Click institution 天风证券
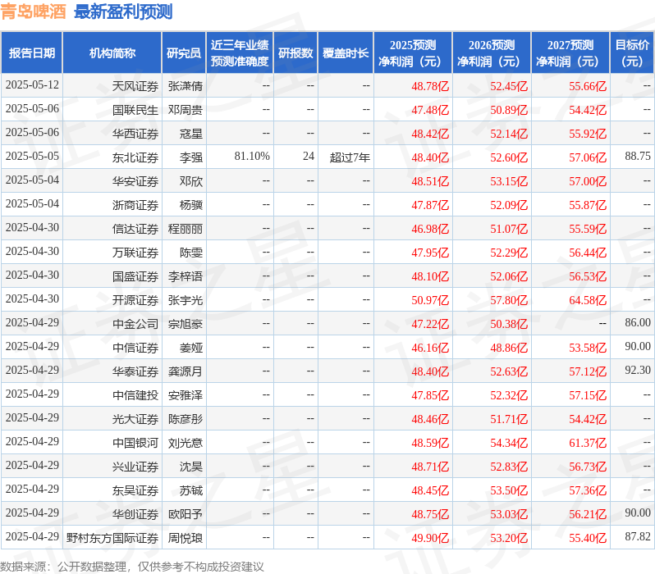The width and height of the screenshot is (655, 574). 135,86
